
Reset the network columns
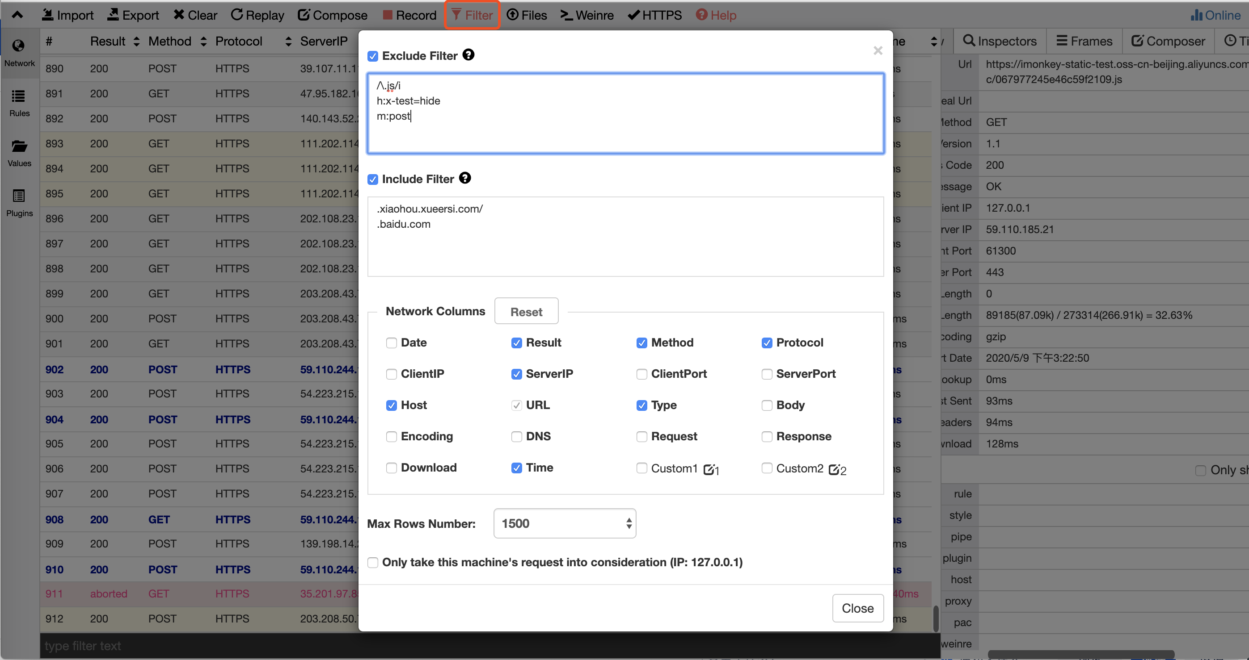pos(526,311)
